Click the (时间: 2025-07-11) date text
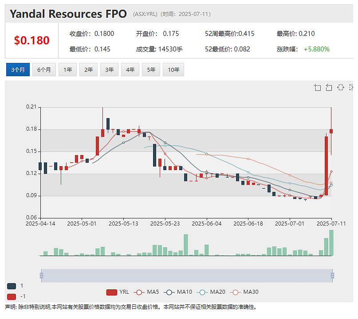 click(x=185, y=14)
